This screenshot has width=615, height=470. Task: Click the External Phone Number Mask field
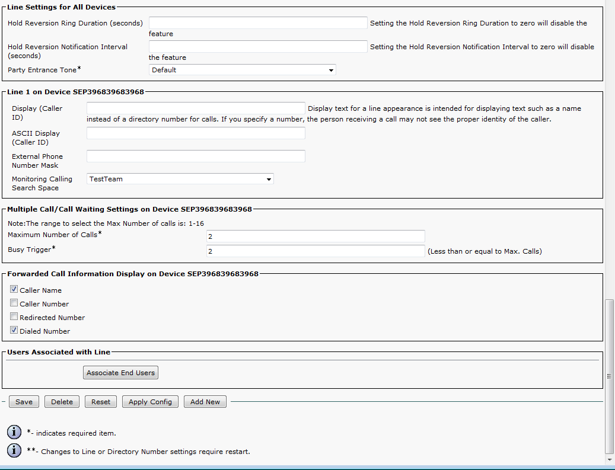point(196,156)
